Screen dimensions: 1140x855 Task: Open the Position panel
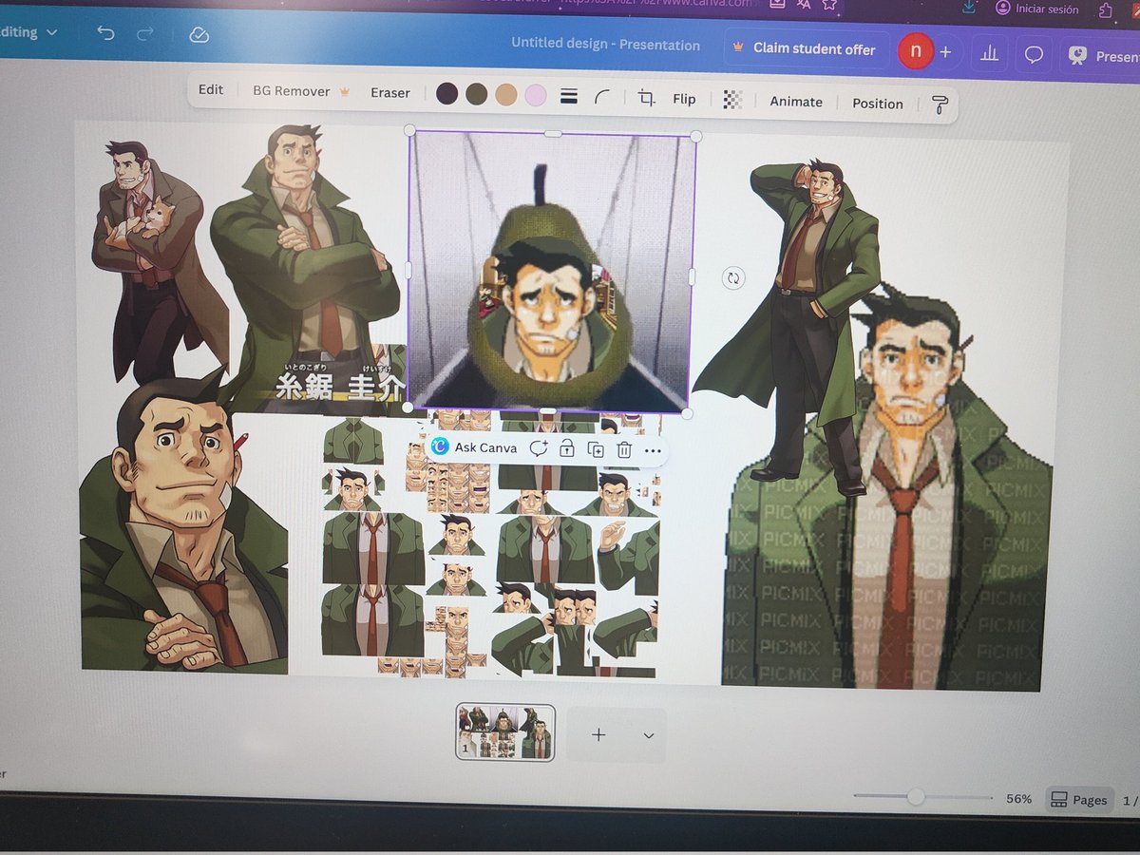click(x=878, y=104)
